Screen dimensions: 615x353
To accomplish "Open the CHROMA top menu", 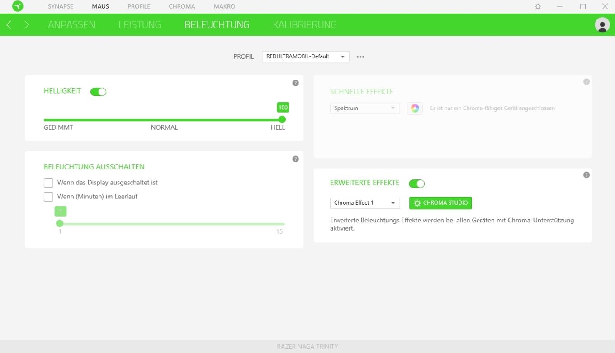I will tap(182, 7).
